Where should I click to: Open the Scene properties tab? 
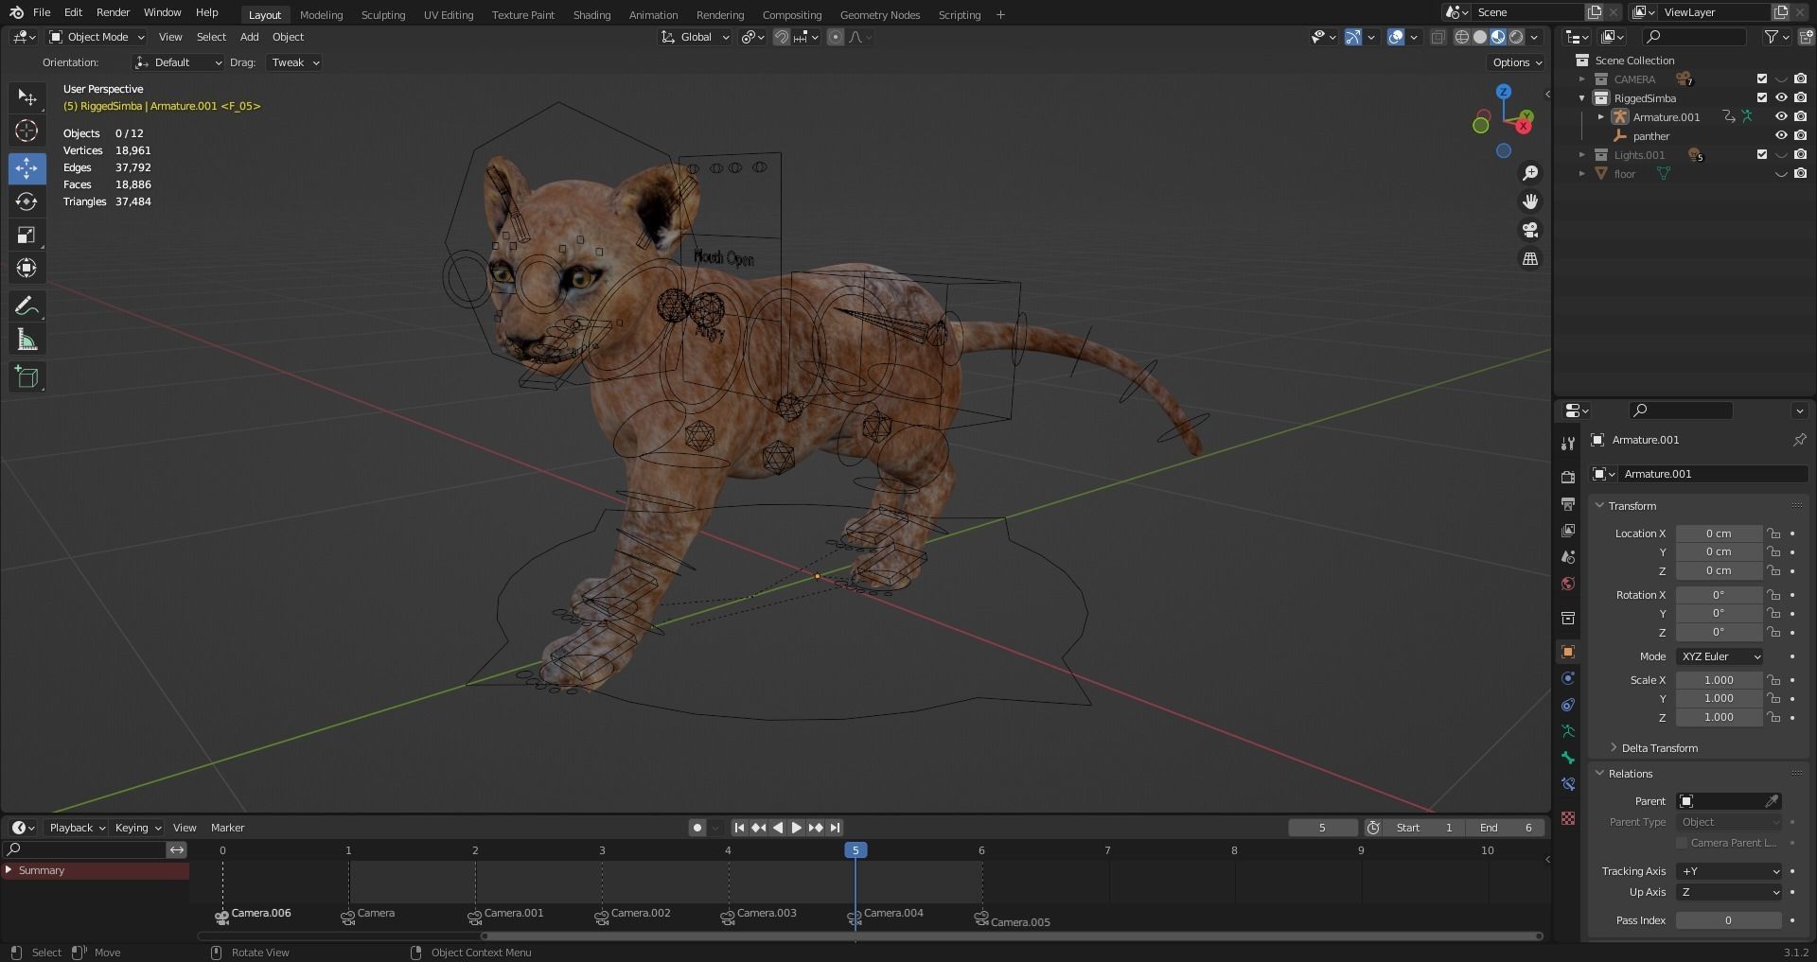point(1568,557)
